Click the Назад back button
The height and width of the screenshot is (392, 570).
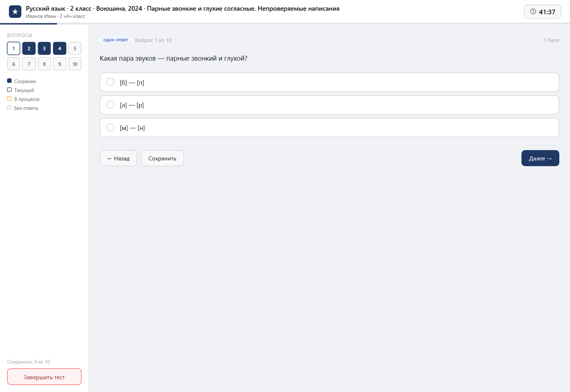[118, 158]
